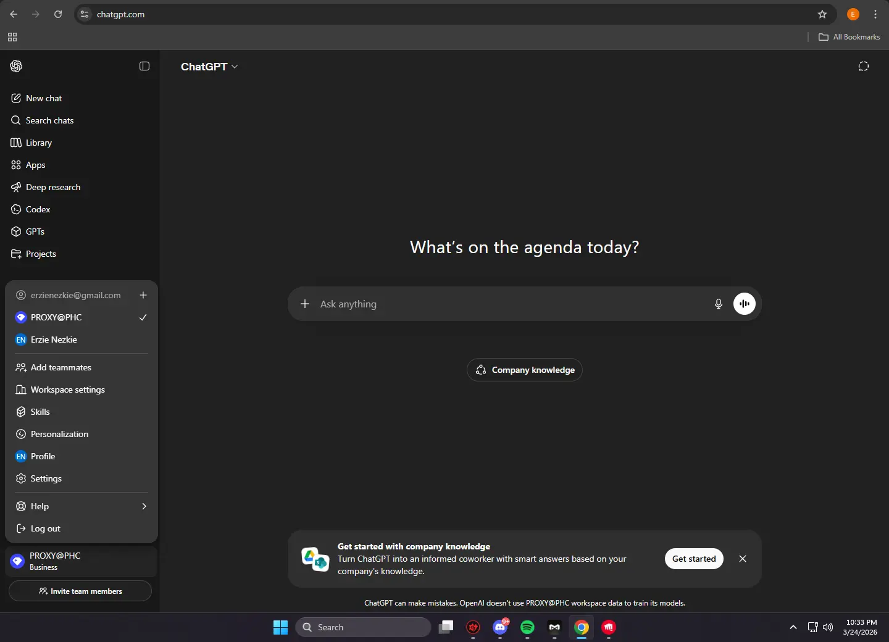Click the erzienezkie@gmail.com account entry

pos(69,295)
